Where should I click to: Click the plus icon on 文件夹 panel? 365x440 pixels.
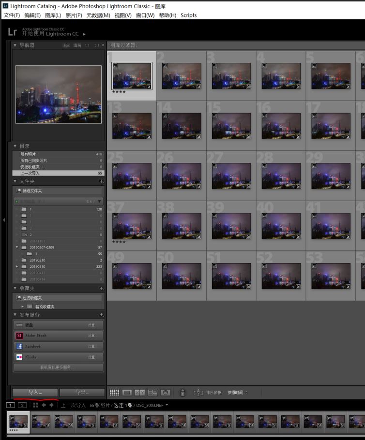(x=101, y=181)
